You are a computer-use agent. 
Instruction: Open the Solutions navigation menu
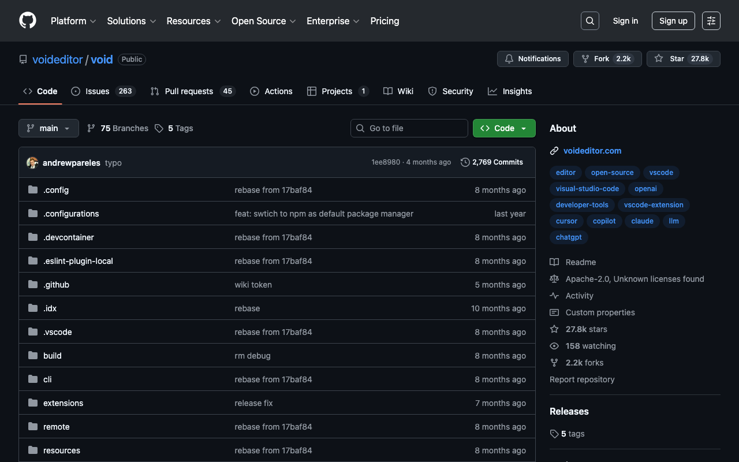coord(131,21)
